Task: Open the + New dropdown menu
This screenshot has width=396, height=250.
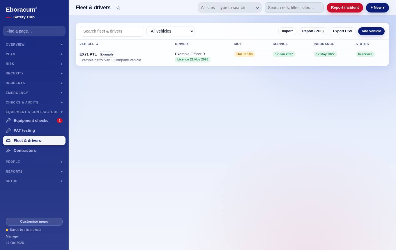Action: tap(377, 8)
